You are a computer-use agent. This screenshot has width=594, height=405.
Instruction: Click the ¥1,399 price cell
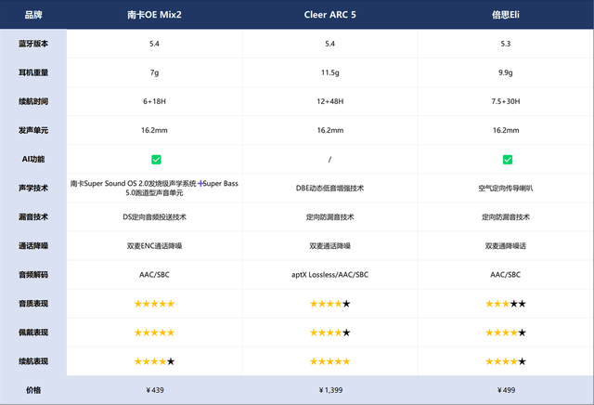point(330,390)
